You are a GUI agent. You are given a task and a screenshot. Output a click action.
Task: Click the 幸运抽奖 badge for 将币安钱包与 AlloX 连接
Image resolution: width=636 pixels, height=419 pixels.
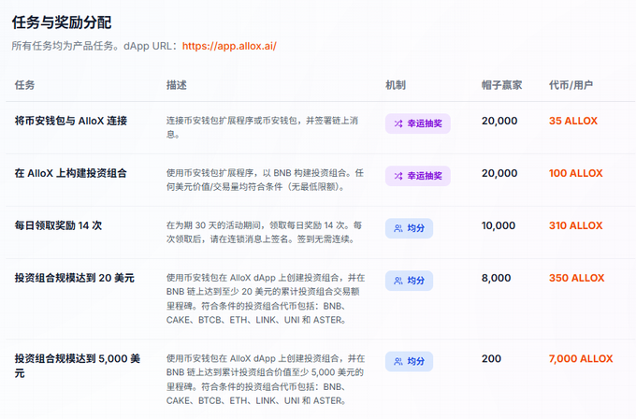point(418,123)
